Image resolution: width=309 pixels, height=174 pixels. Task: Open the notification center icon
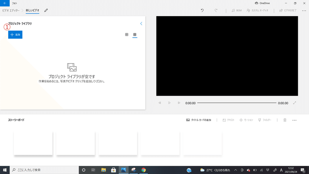coord(303,170)
